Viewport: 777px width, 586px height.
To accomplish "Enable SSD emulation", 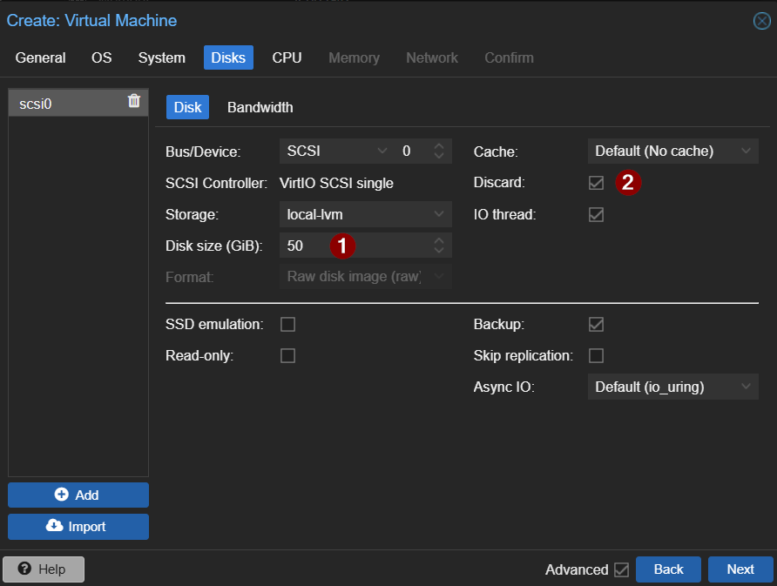I will 287,324.
